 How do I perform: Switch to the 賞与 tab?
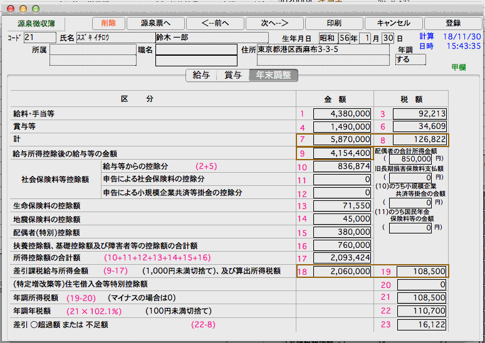pos(232,75)
